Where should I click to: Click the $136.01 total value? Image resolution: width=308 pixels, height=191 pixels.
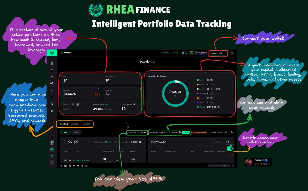(x=175, y=92)
